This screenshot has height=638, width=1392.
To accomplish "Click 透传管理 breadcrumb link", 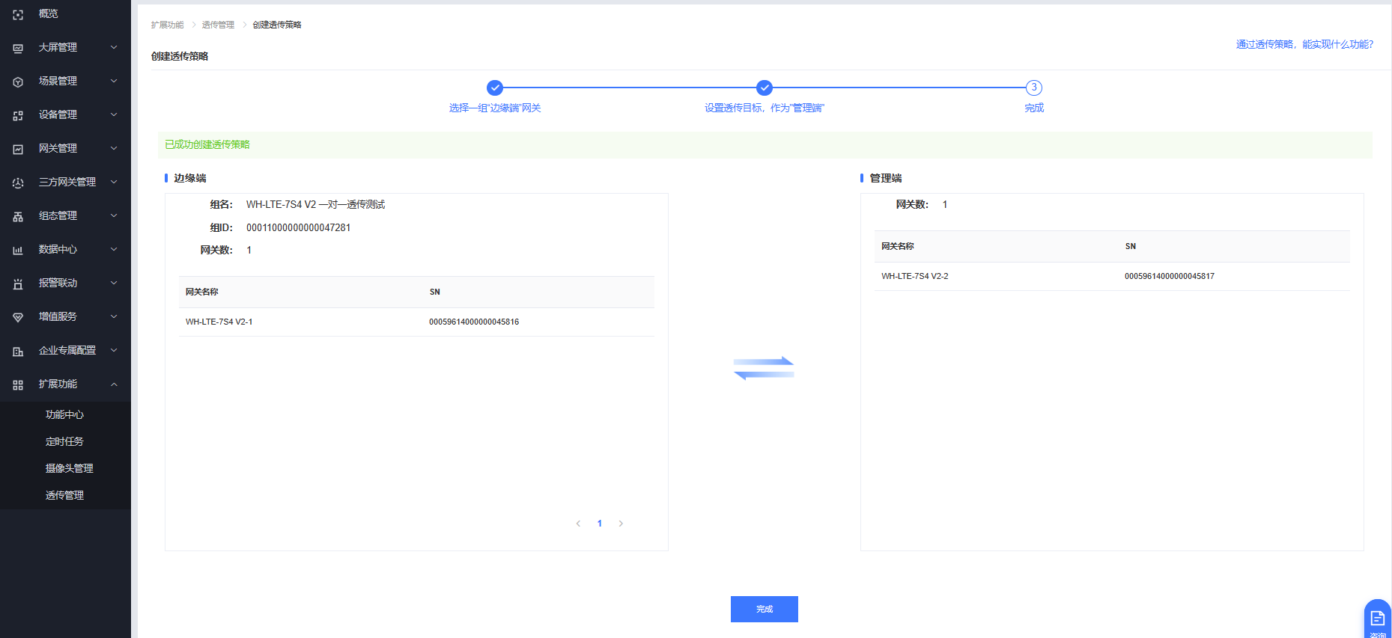I will (218, 25).
